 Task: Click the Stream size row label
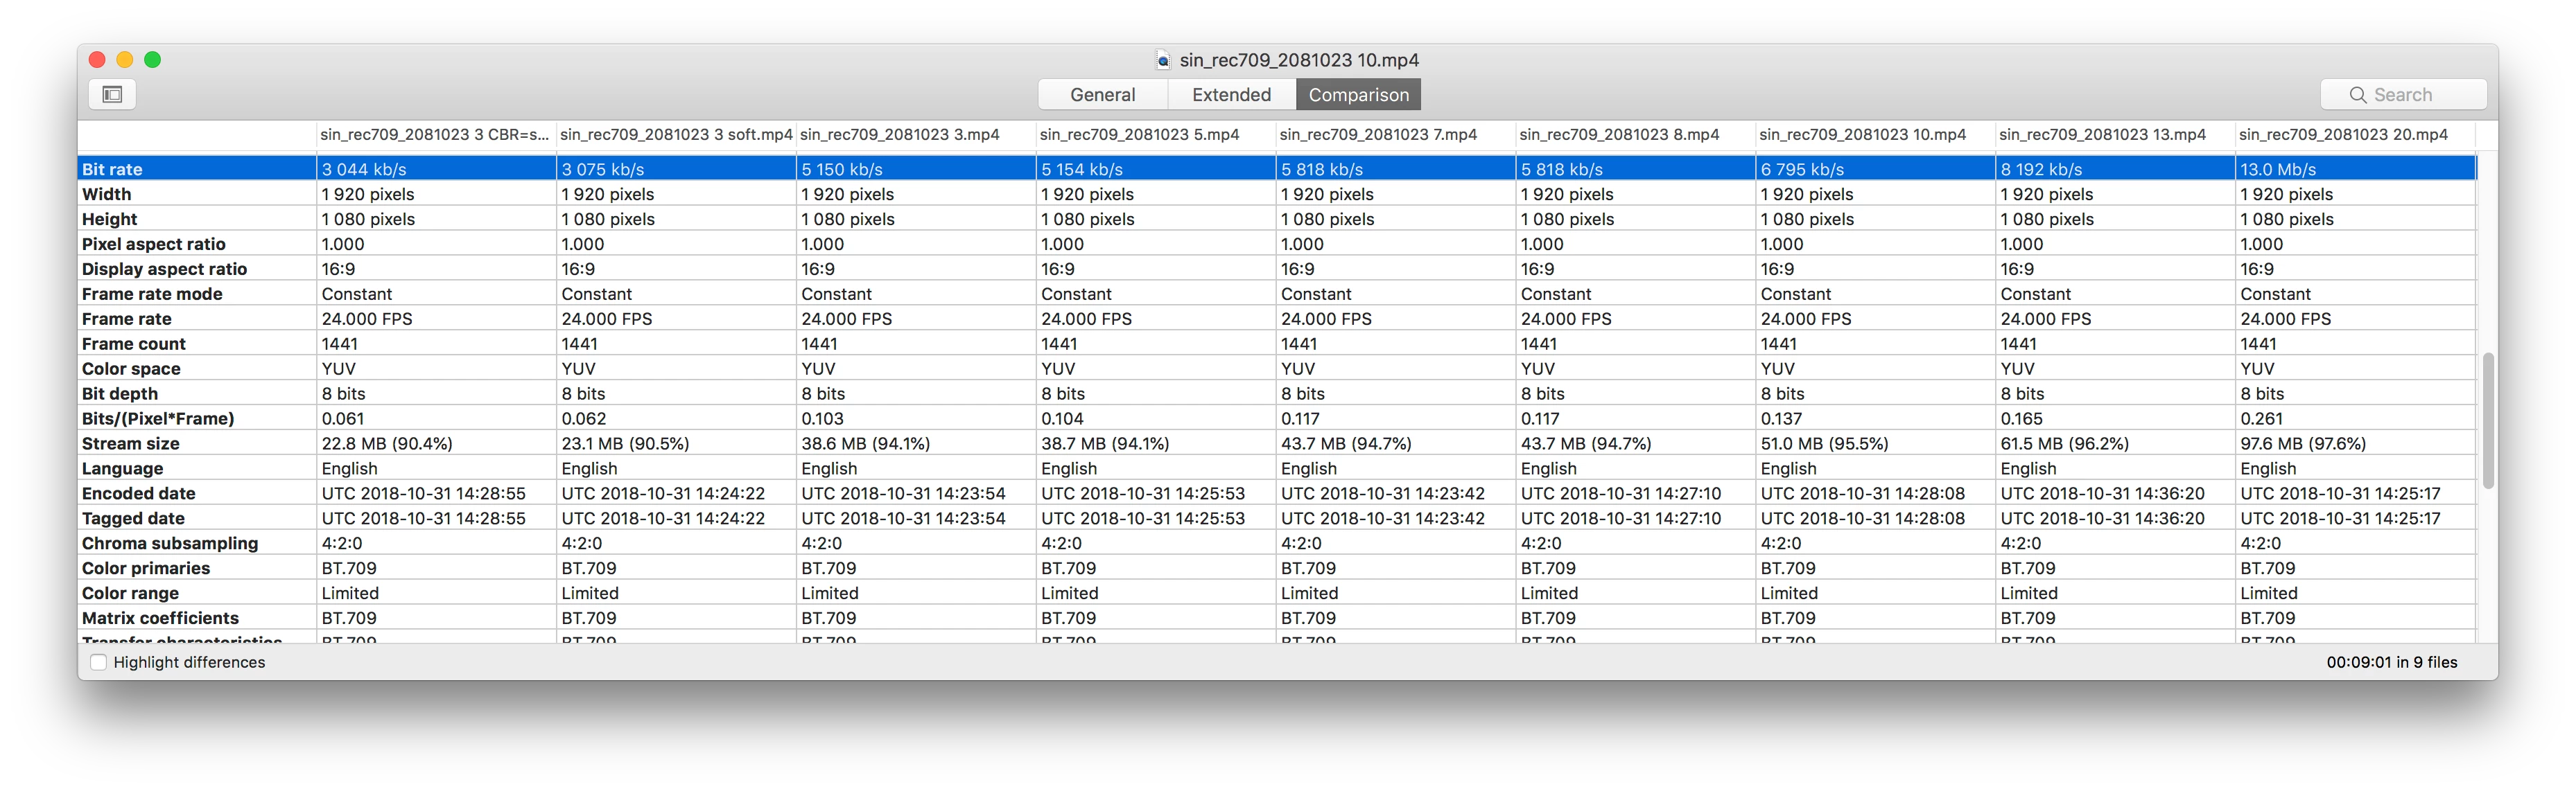click(131, 443)
